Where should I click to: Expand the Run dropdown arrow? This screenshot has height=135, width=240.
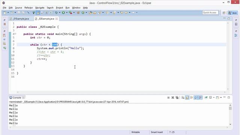pos(67,13)
